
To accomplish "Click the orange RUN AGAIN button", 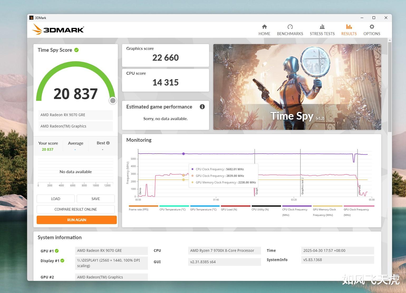I will 77,220.
